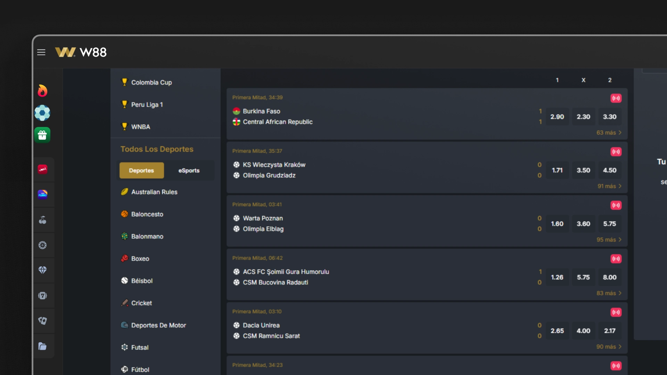Viewport: 667px width, 375px height.
Task: Open the number 7 lottery icon
Action: pos(43,295)
